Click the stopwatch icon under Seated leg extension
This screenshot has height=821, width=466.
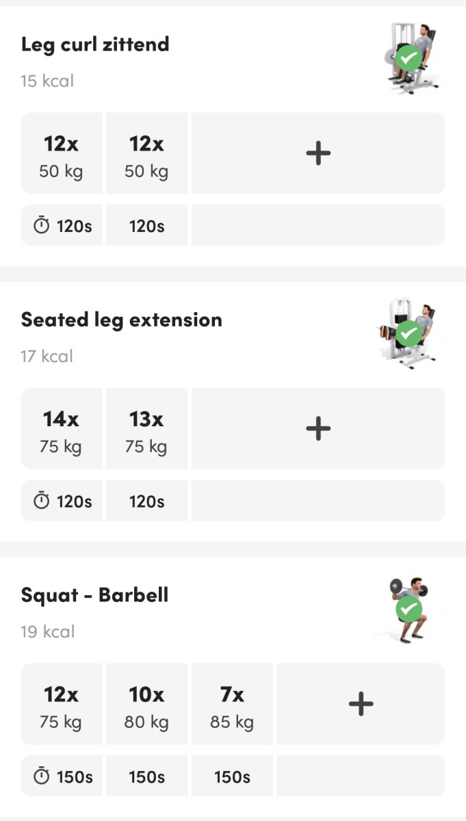[x=42, y=501]
